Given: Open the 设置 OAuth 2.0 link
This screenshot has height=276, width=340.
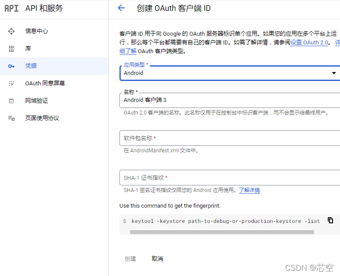Looking at the screenshot, I should coord(309,43).
